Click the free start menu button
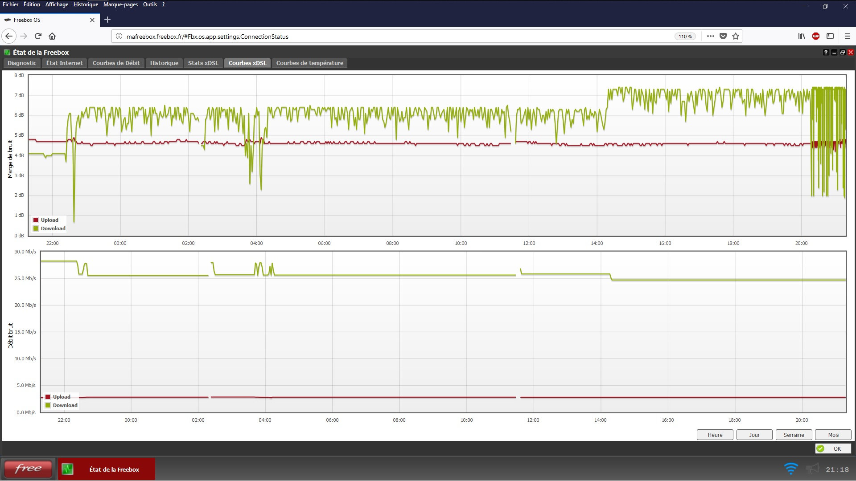Image resolution: width=856 pixels, height=481 pixels. pyautogui.click(x=28, y=469)
